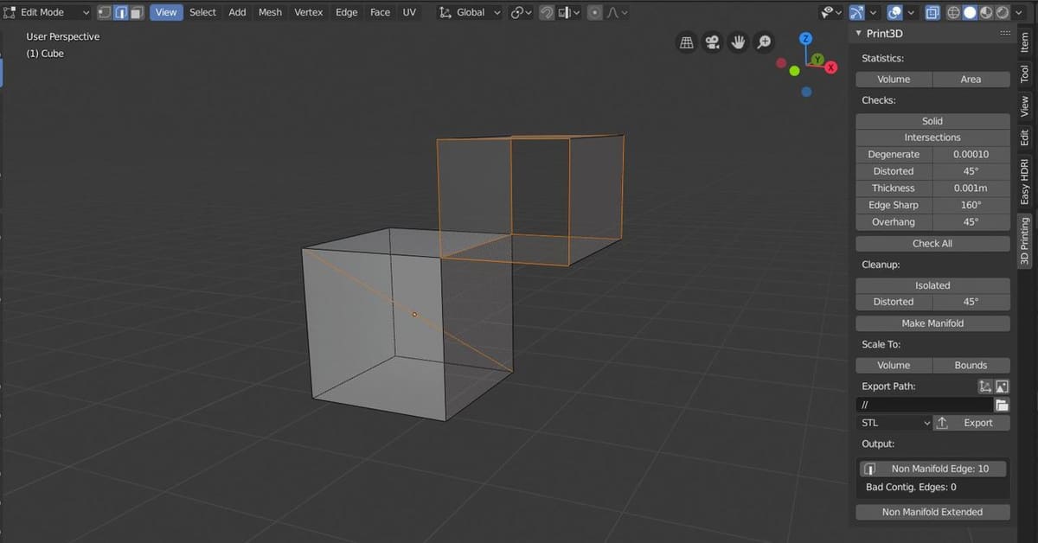Toggle proportional editing icon

[595, 12]
